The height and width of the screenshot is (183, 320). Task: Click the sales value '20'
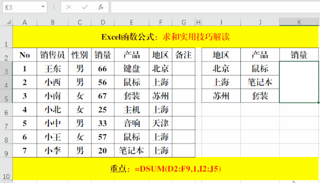103,150
